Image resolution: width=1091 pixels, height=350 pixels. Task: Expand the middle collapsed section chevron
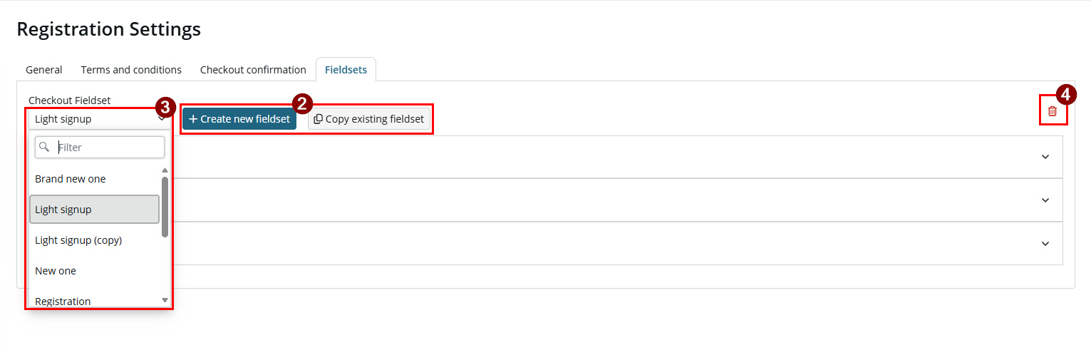(x=1045, y=200)
